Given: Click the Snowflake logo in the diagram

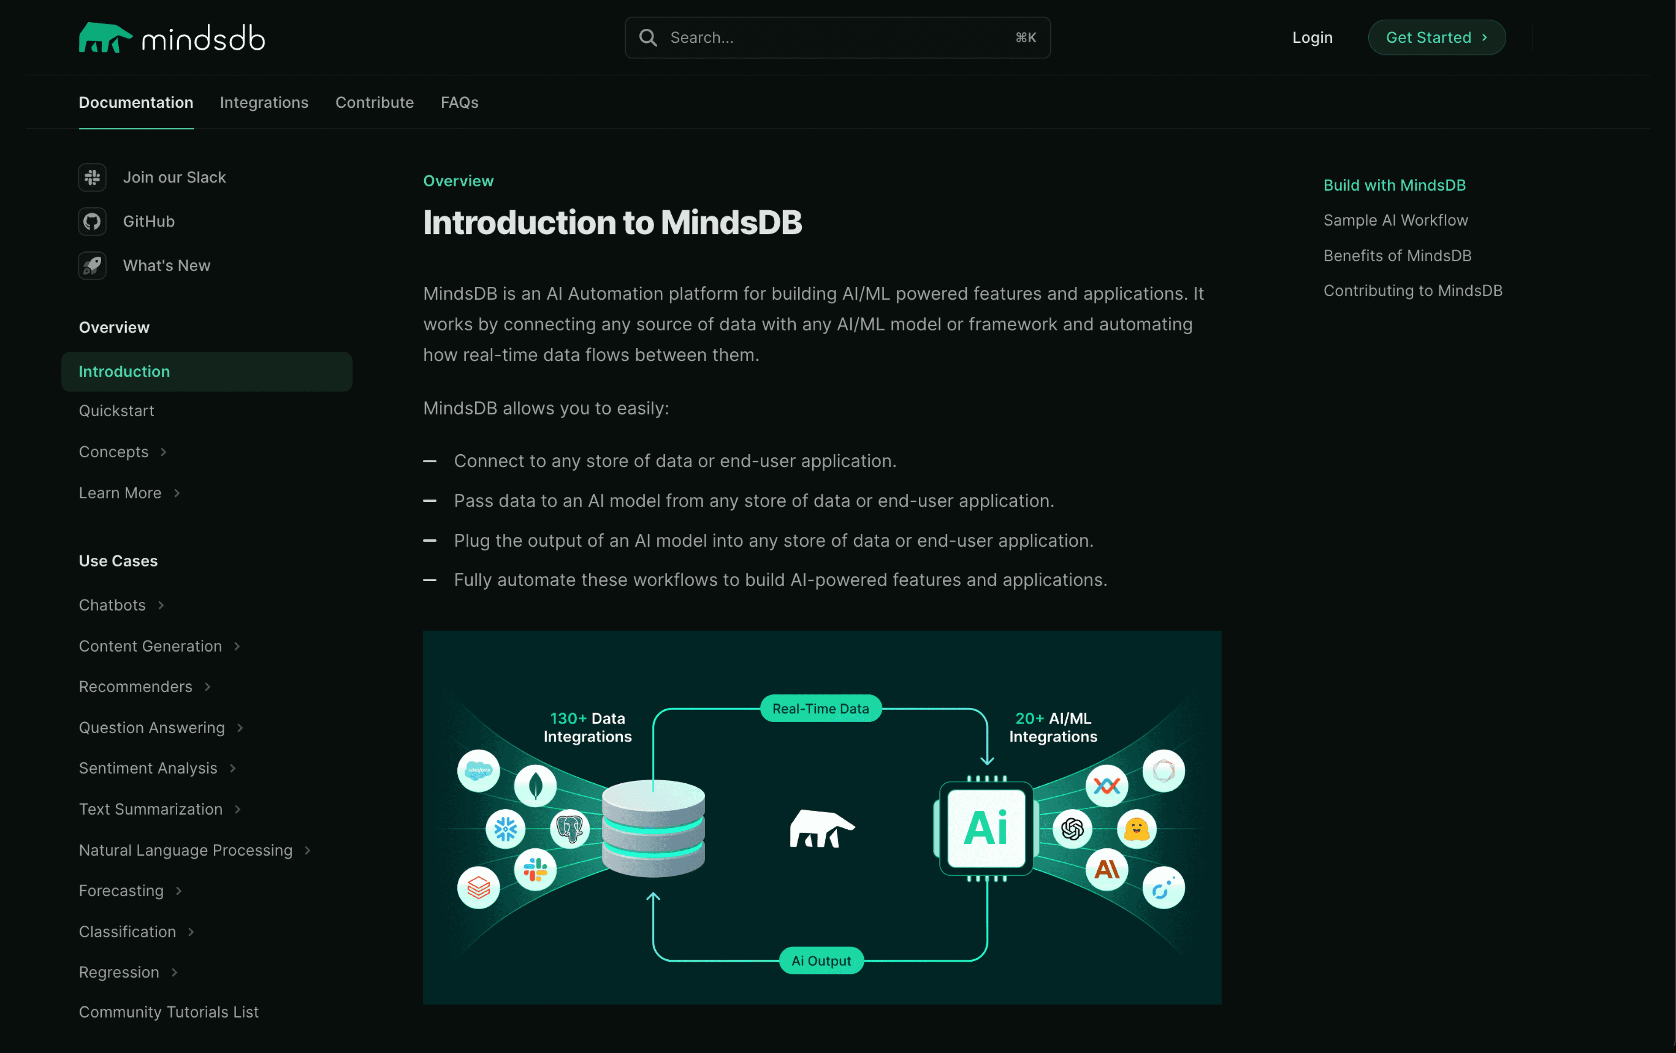Looking at the screenshot, I should [x=505, y=829].
